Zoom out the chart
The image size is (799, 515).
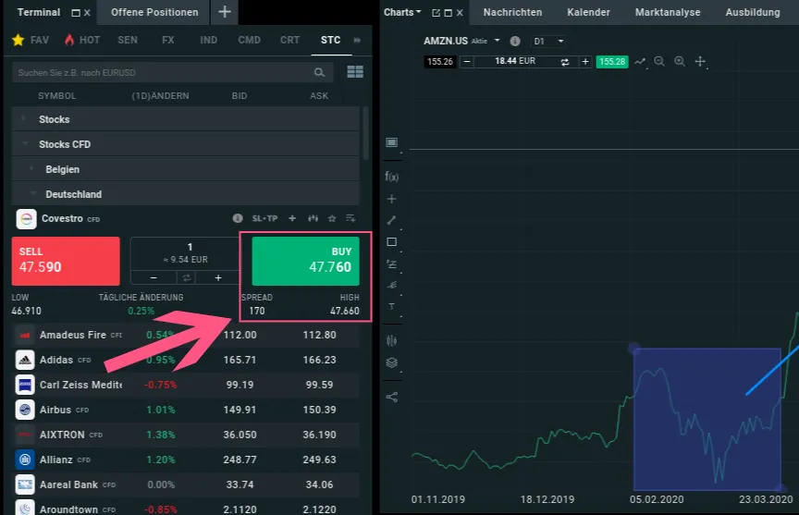point(659,61)
